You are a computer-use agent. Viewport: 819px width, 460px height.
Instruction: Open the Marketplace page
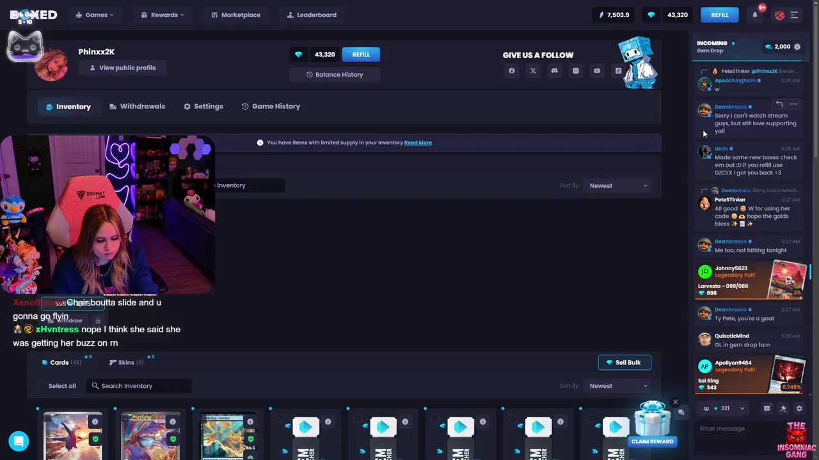pyautogui.click(x=235, y=15)
